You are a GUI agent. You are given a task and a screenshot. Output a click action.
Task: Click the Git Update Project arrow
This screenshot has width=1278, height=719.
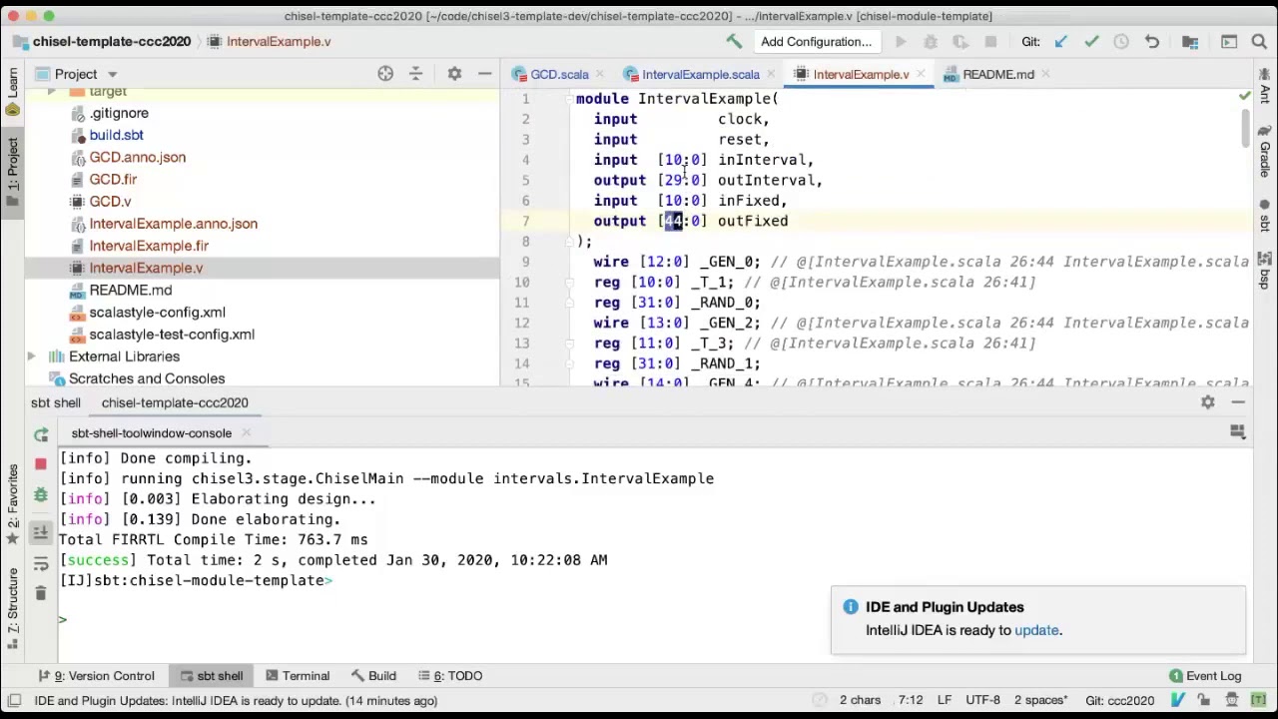[x=1061, y=41]
